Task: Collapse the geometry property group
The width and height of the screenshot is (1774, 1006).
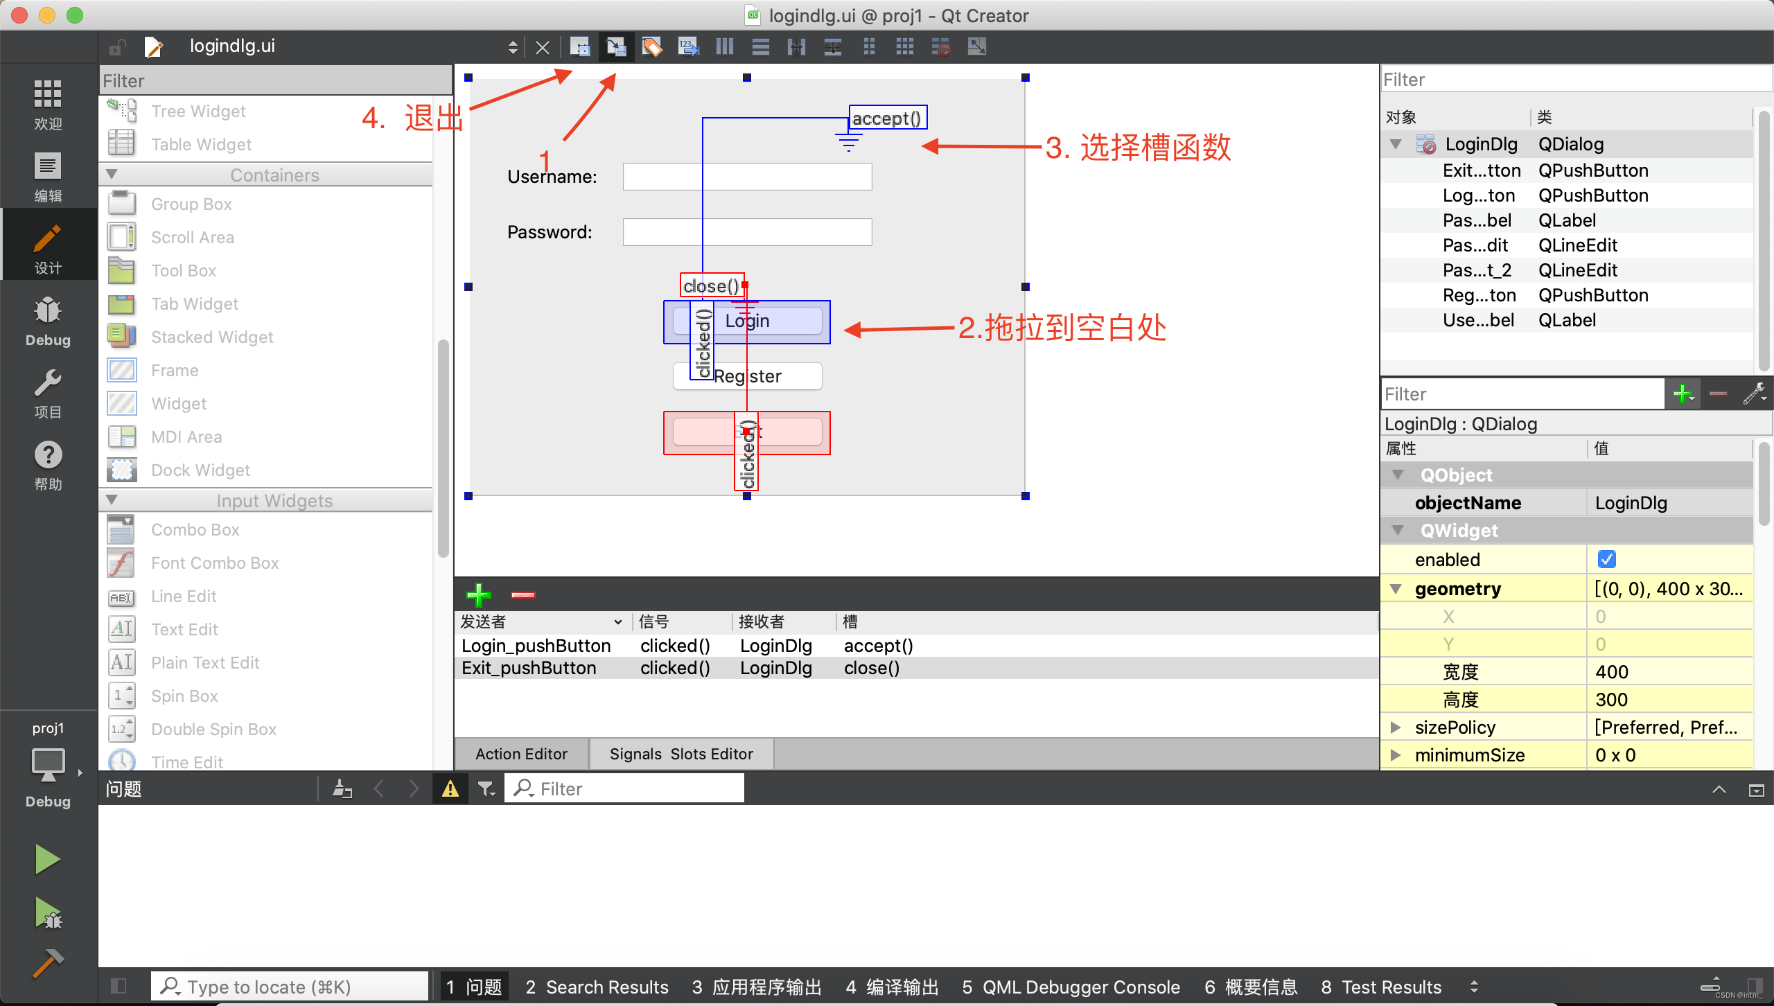Action: (x=1396, y=589)
